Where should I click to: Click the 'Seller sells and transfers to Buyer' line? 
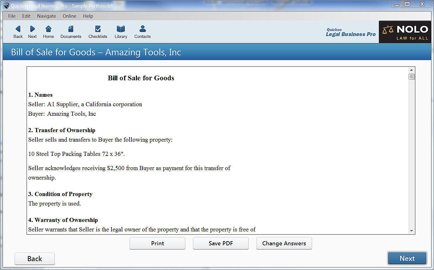(x=100, y=140)
